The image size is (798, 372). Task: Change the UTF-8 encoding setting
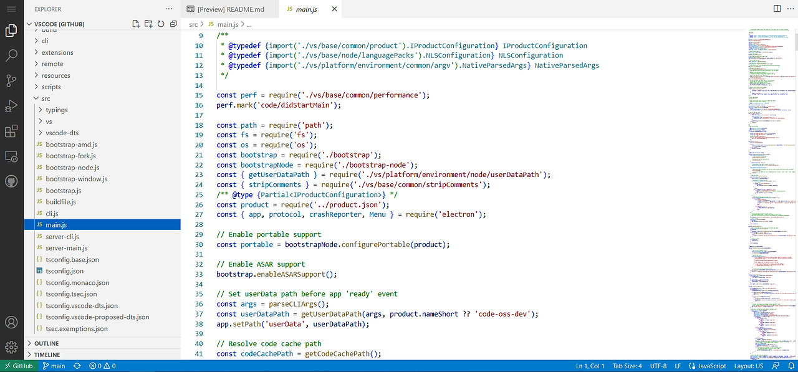pyautogui.click(x=658, y=366)
